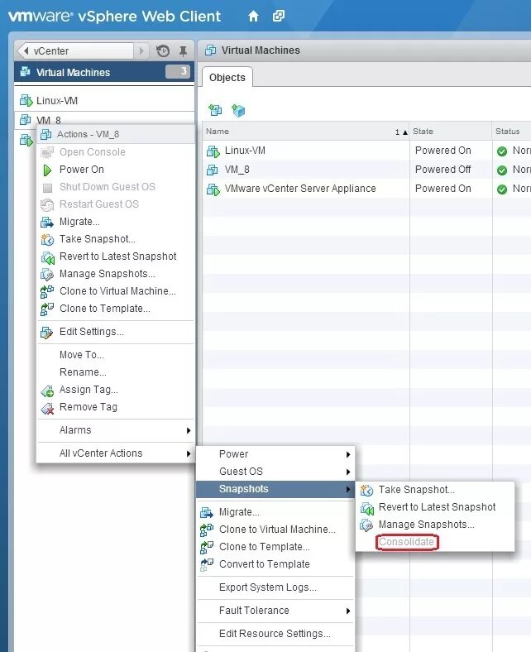Click Actions - VM_8 menu header
This screenshot has height=652, width=531.
coord(116,134)
